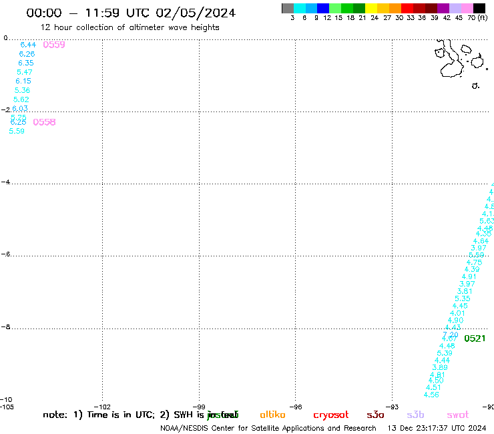Click the green time label 0521
The height and width of the screenshot is (434, 494).
[x=475, y=339]
